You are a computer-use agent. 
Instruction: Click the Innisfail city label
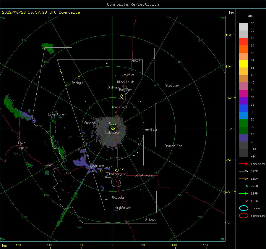point(119,107)
